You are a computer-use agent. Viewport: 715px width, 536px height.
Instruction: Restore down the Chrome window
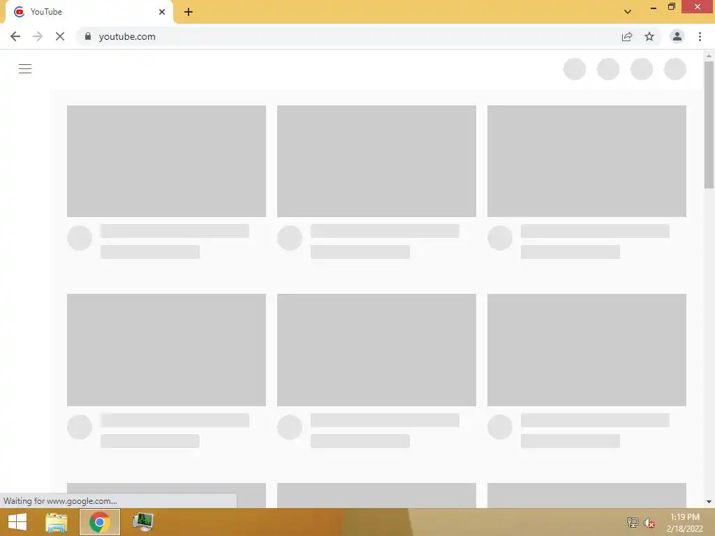671,6
